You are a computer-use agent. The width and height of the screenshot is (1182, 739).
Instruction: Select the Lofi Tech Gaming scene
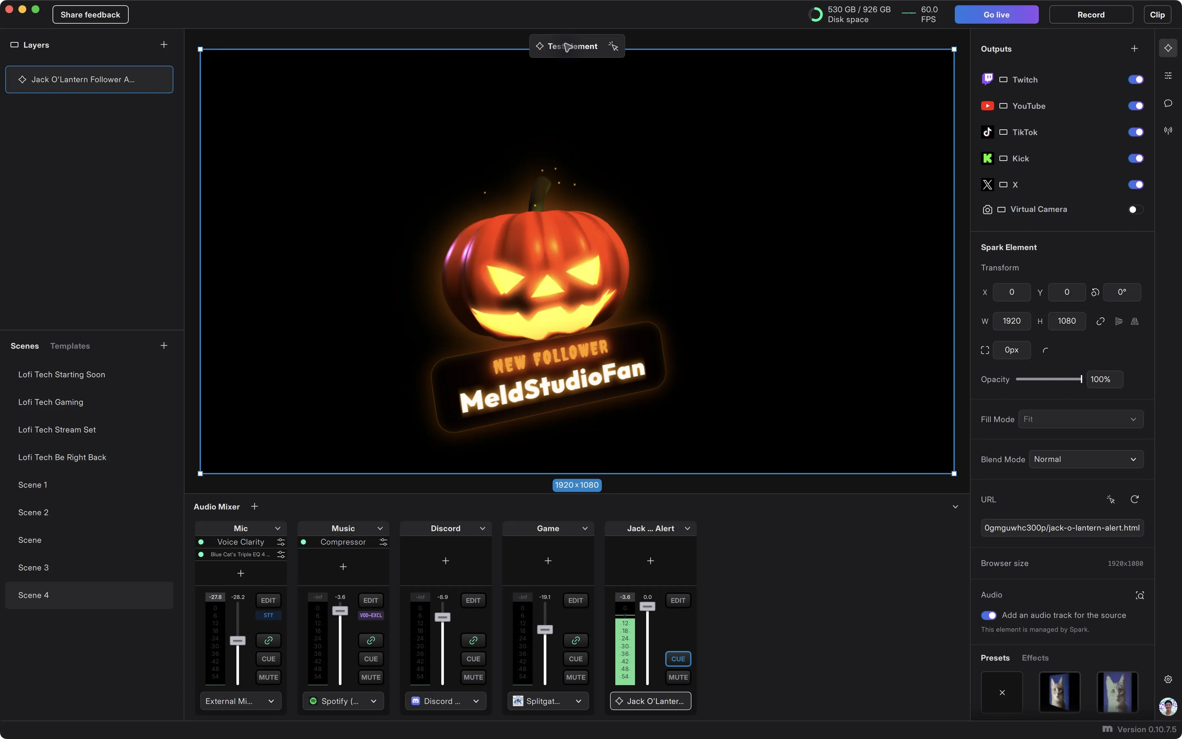click(89, 402)
